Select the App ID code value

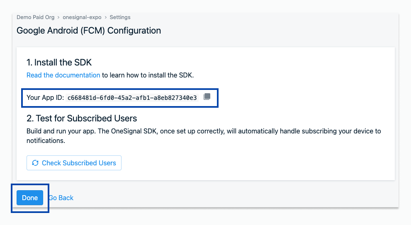132,98
